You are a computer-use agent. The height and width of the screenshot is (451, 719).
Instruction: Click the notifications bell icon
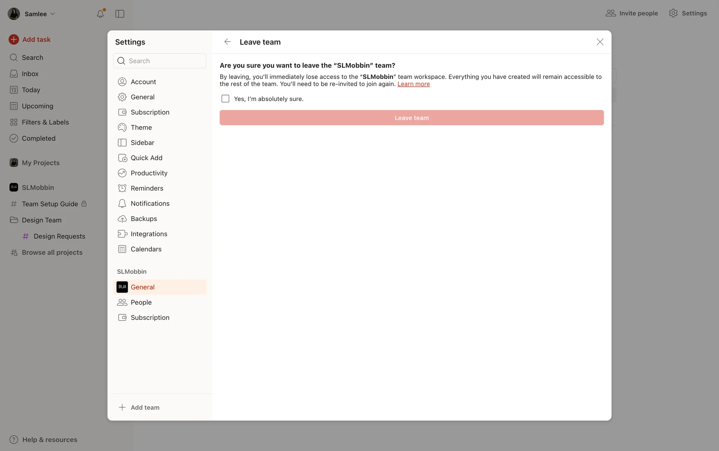point(100,14)
